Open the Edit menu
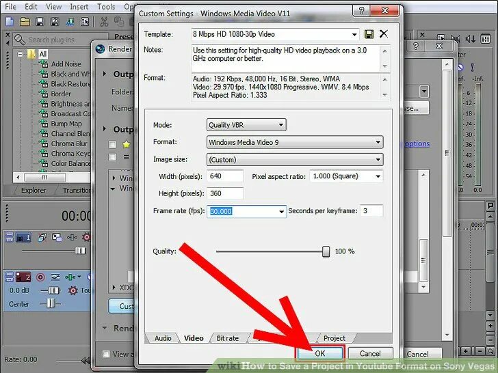This screenshot has width=498, height=373. 31,6
